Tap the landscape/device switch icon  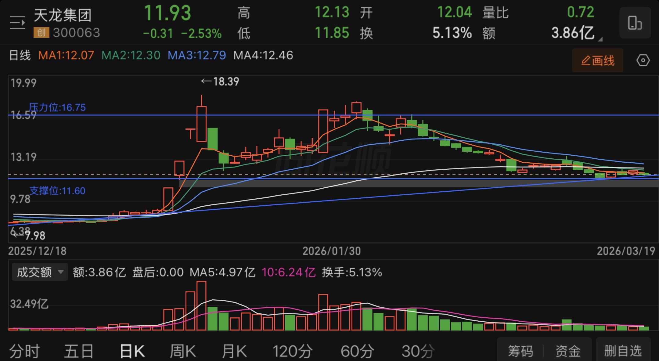635,23
